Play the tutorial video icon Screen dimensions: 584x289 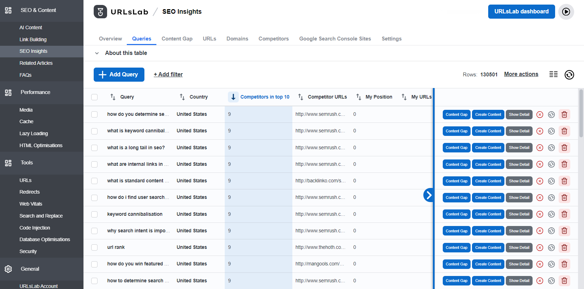566,12
